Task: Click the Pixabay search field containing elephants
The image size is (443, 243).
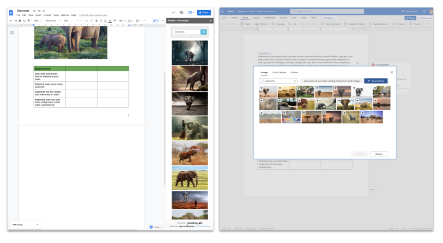Action: [187, 32]
